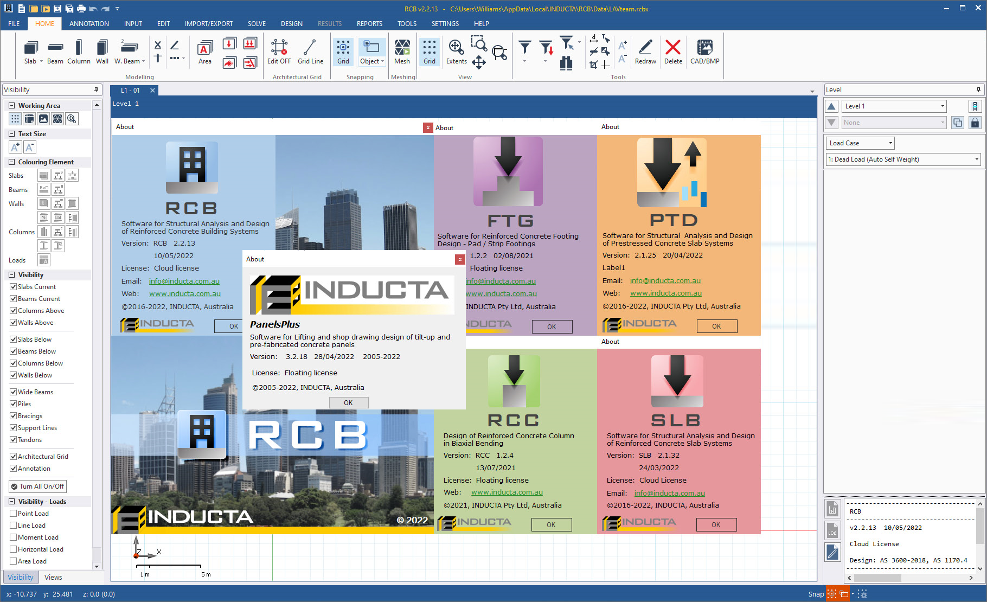Open the ANNOTATION ribbon tab
Screen dimensions: 987x602
point(89,24)
